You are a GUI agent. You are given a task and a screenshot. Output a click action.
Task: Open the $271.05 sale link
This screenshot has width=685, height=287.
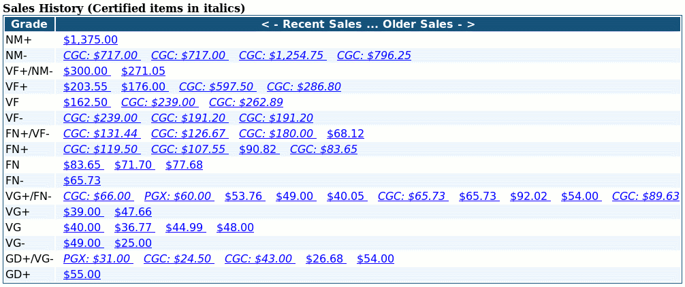point(143,71)
